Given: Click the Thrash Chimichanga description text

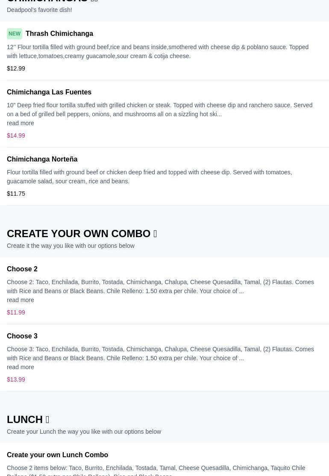Looking at the screenshot, I should (157, 51).
